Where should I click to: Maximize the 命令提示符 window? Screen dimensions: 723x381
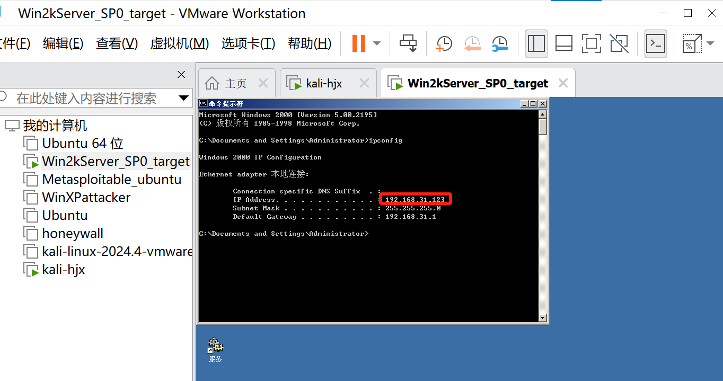[x=533, y=104]
